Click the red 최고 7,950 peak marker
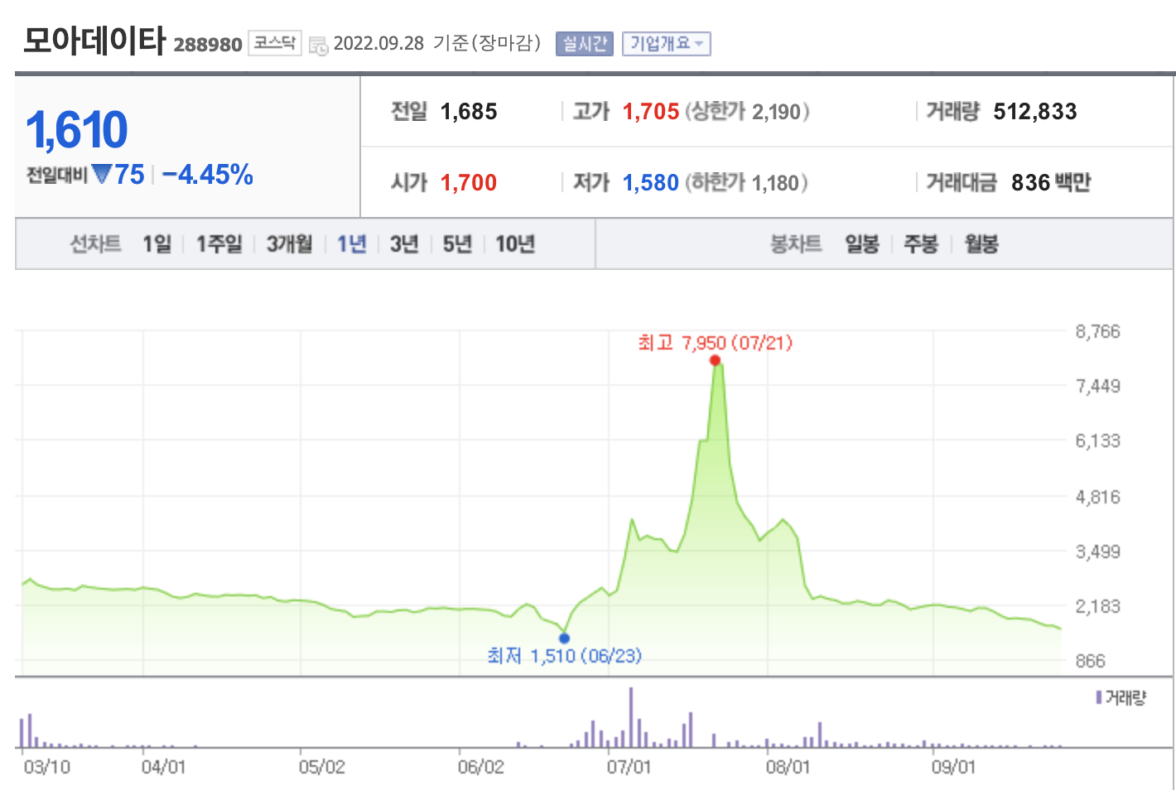Viewport: 1176px width, 790px height. point(715,360)
